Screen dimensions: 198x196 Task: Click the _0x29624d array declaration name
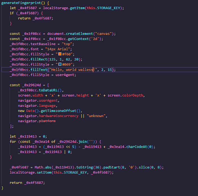point(31,85)
